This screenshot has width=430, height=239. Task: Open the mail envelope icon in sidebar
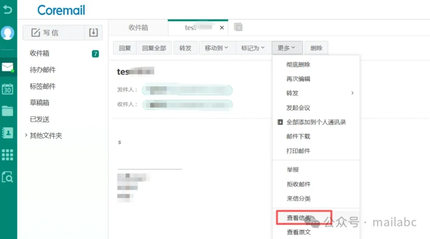(x=8, y=67)
